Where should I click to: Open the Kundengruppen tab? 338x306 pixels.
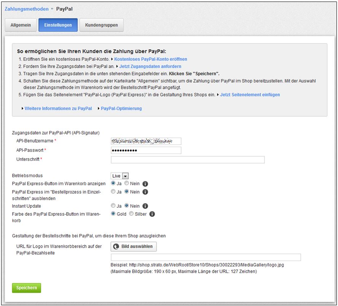(x=101, y=25)
